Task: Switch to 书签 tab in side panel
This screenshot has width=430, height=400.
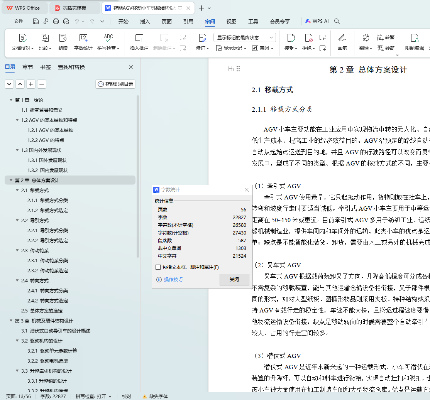Action: 46,67
